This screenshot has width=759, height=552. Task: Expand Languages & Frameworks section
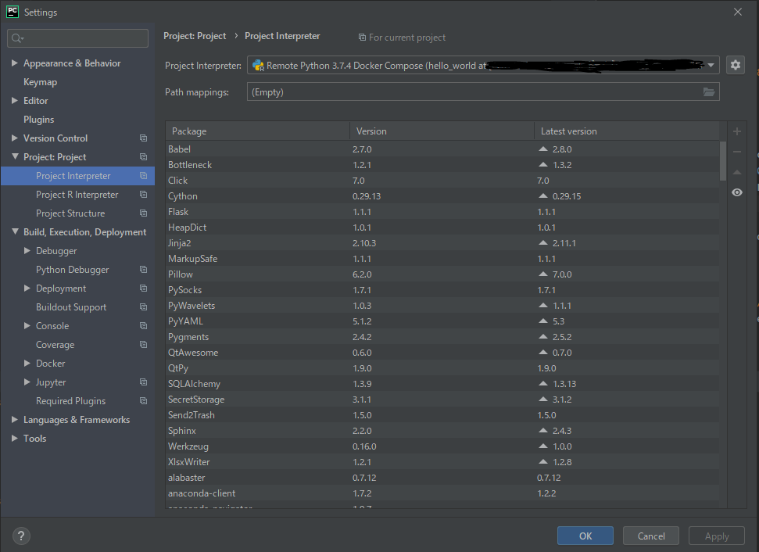coord(15,419)
